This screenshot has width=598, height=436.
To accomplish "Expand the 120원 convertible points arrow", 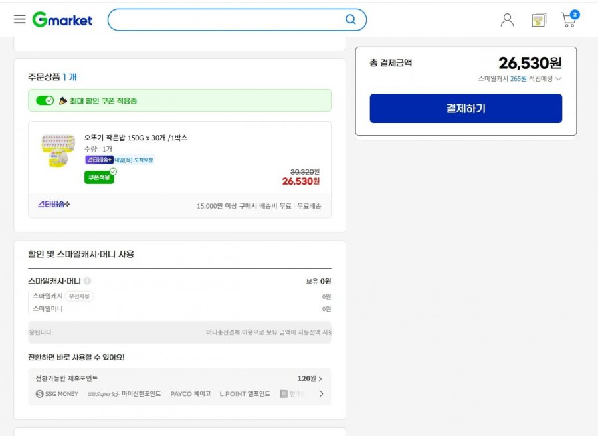I will pyautogui.click(x=320, y=378).
